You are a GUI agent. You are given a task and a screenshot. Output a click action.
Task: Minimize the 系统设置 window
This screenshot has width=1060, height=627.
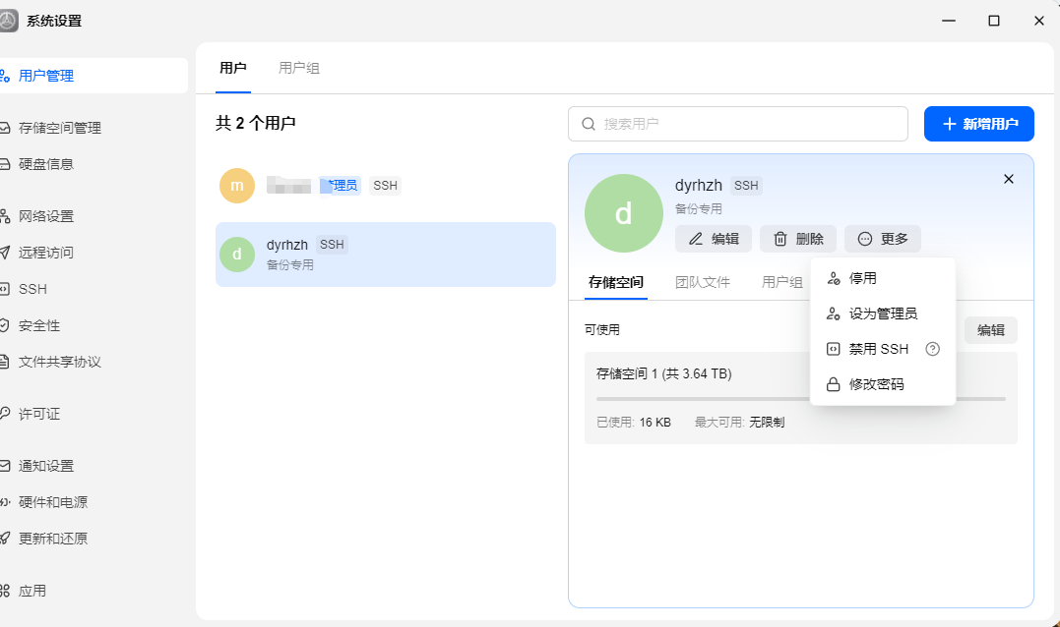(949, 21)
